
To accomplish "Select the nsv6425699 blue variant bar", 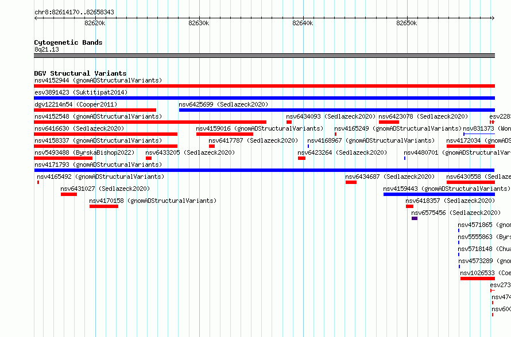I will click(x=337, y=110).
